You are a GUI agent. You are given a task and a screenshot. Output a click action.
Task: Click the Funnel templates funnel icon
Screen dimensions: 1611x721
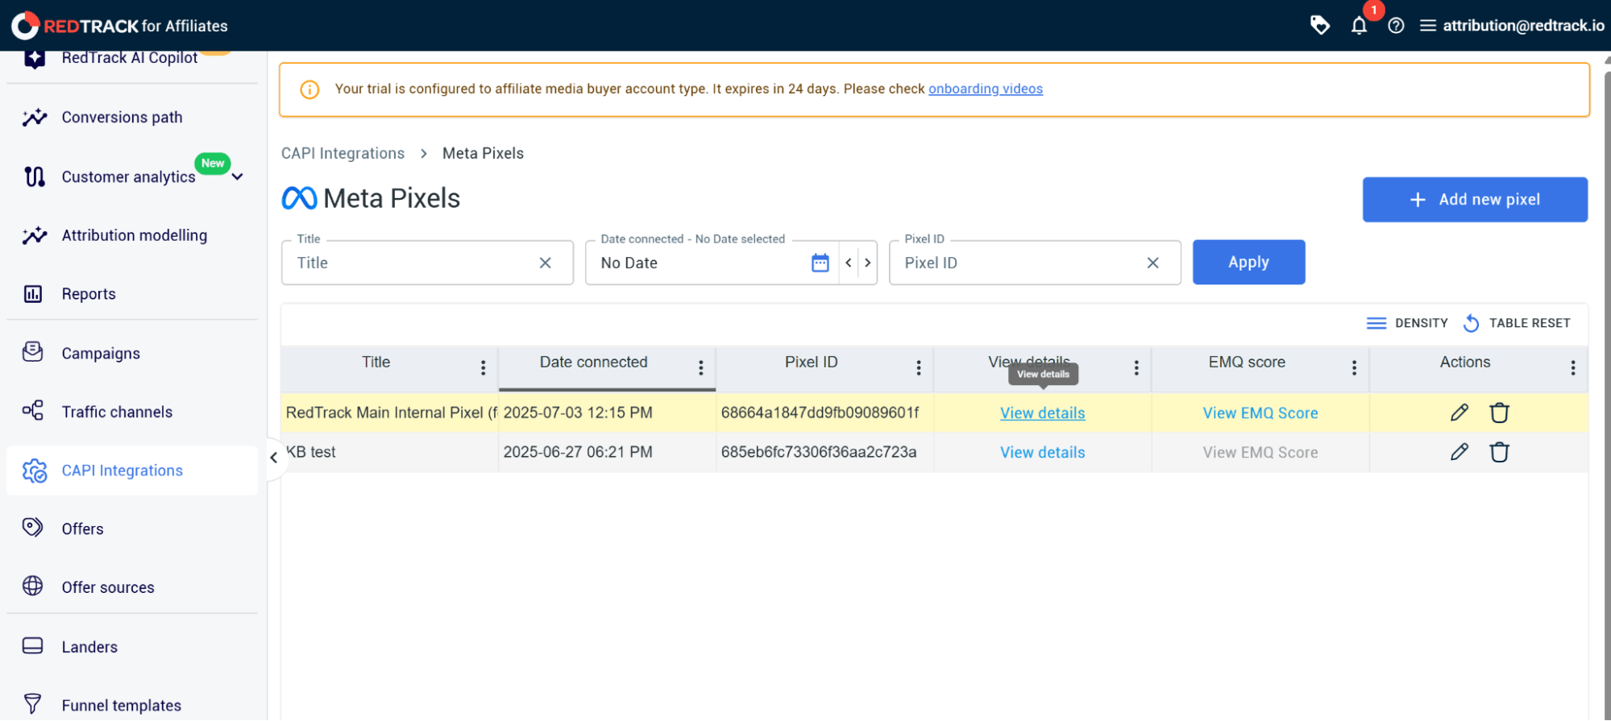pyautogui.click(x=33, y=703)
